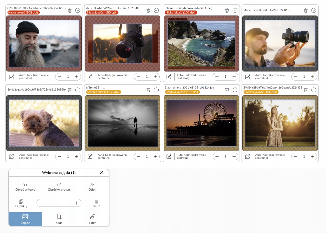
Task: Click plus on the Maciej_Suwalowski photo card
Action: point(313,77)
